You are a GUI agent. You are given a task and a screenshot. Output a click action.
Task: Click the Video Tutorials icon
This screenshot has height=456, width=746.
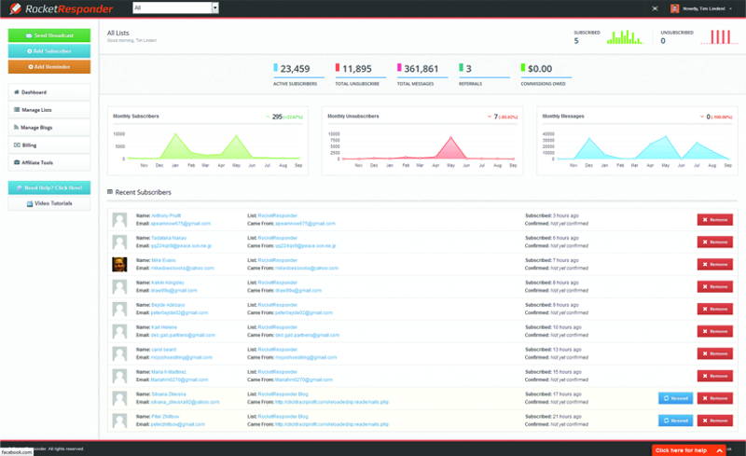pos(30,203)
